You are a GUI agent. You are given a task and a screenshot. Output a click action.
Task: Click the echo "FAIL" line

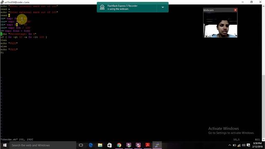tap(9, 50)
